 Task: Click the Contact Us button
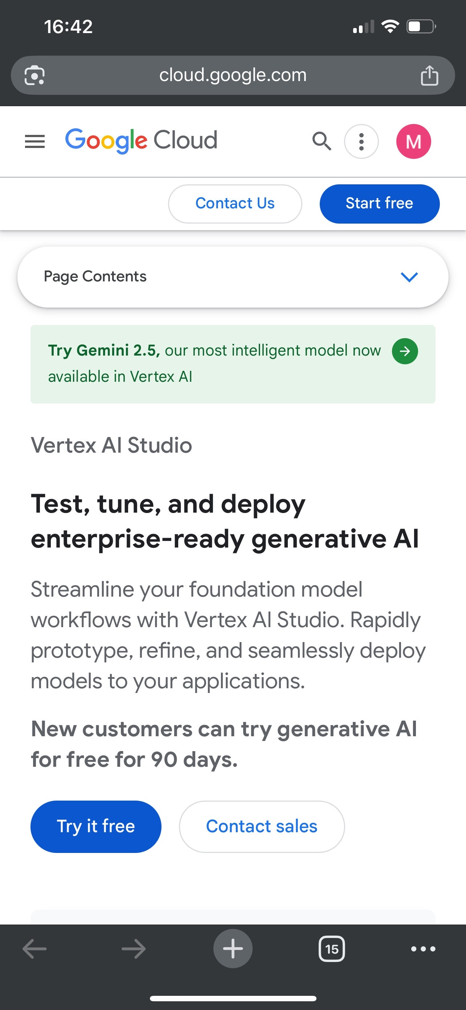[235, 204]
